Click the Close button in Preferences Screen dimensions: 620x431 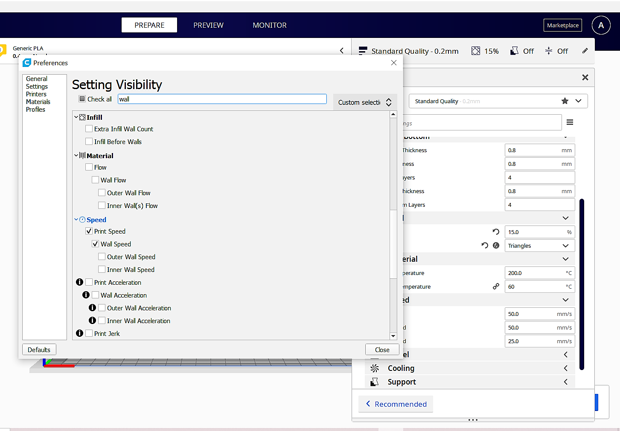tap(382, 350)
